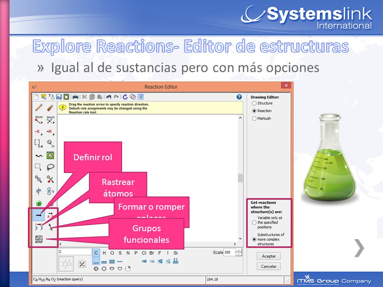Select the double bond tool
Image resolution: width=383 pixels, height=287 pixels.
click(104, 261)
